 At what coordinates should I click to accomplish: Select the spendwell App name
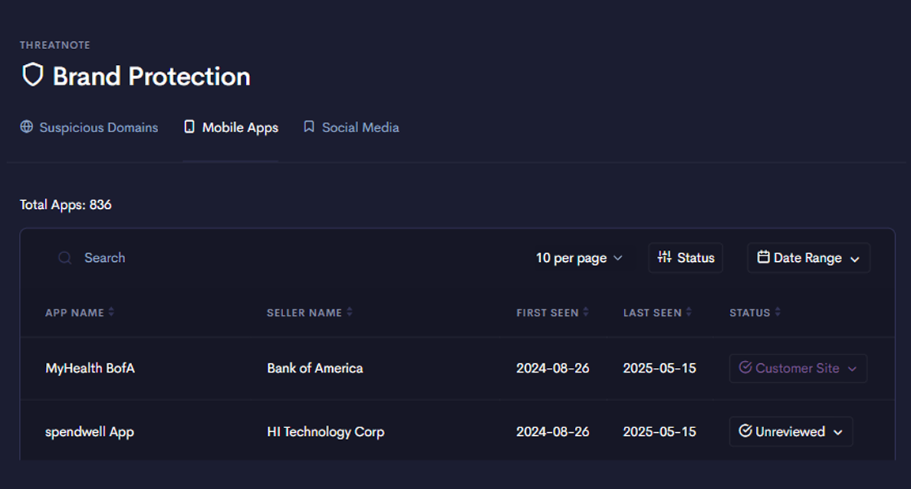click(x=89, y=432)
